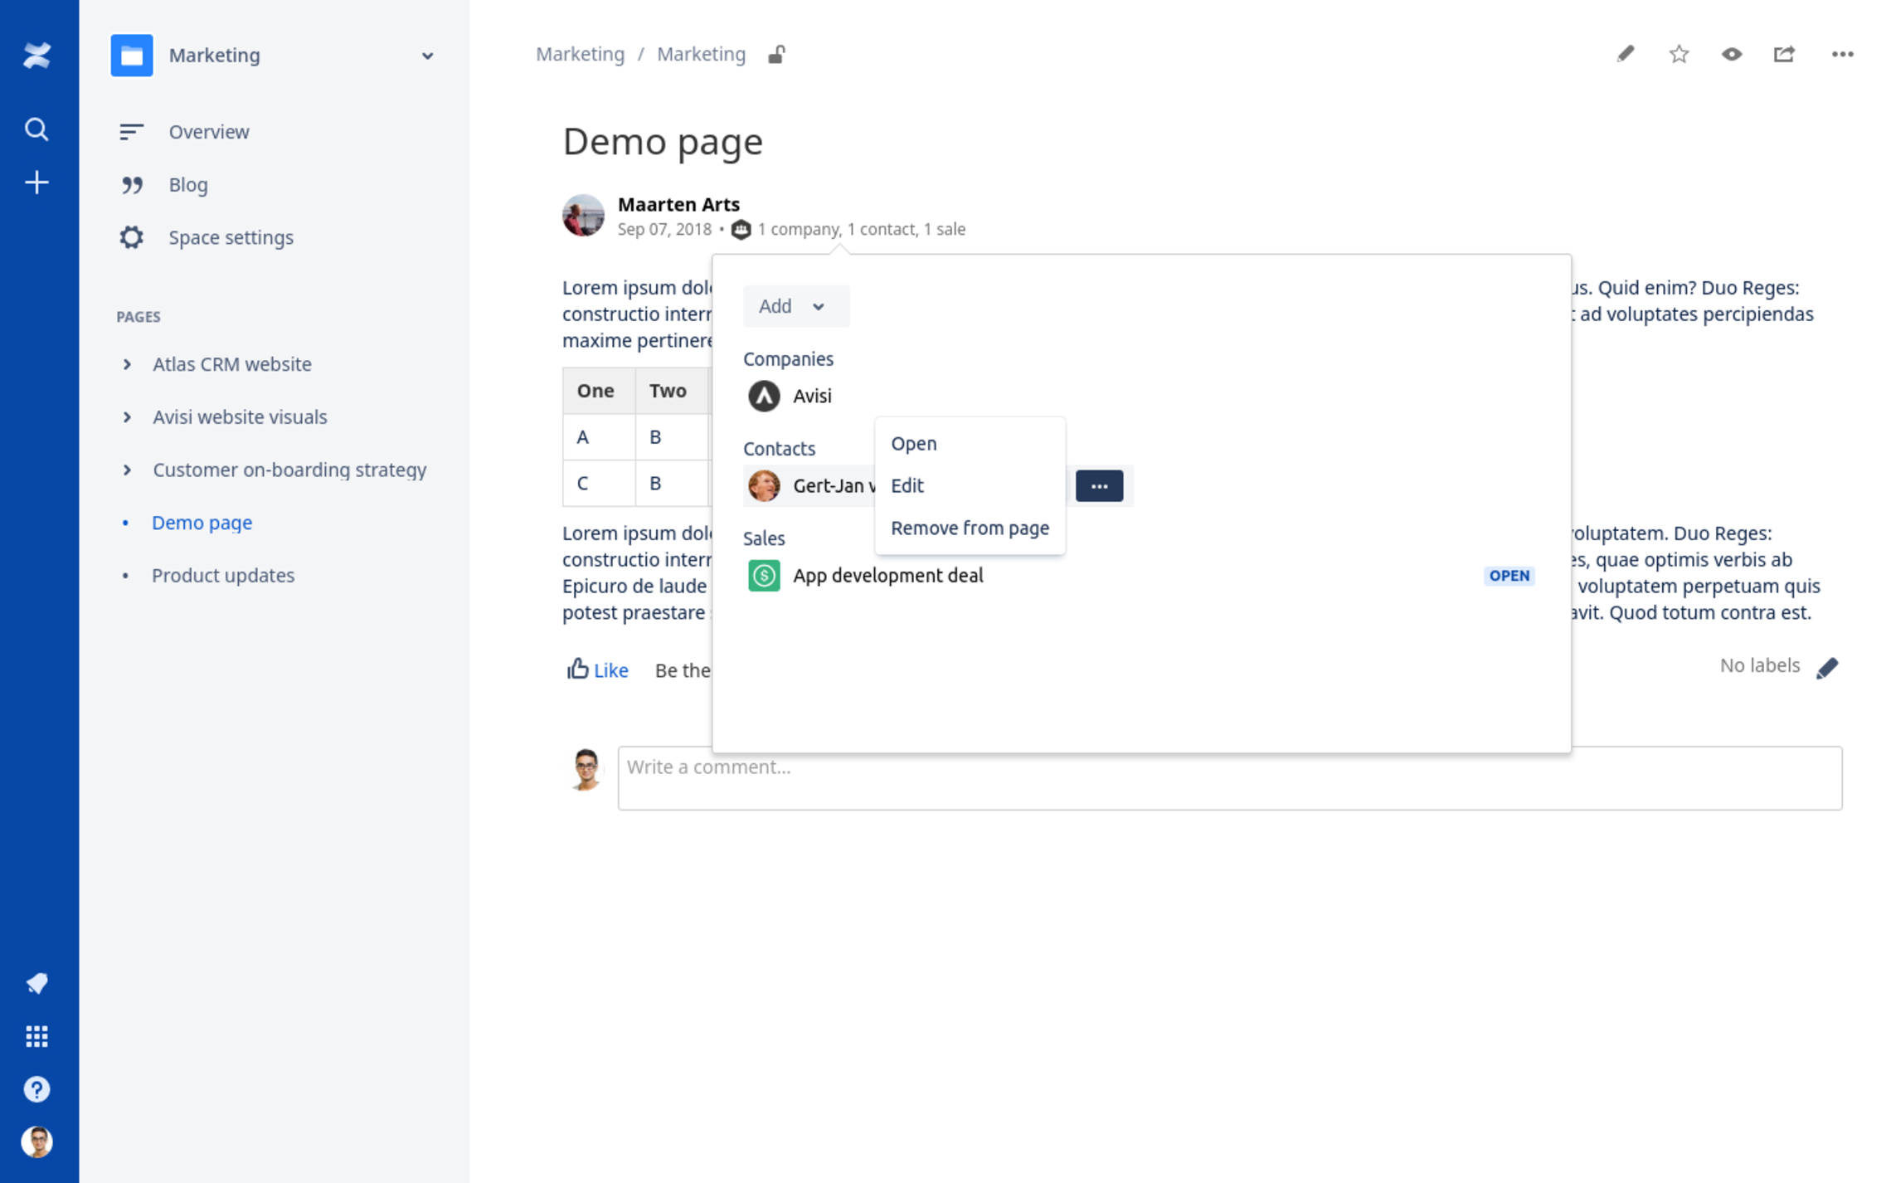Click the Avisi company logo icon
This screenshot has height=1183, width=1891.
764,396
